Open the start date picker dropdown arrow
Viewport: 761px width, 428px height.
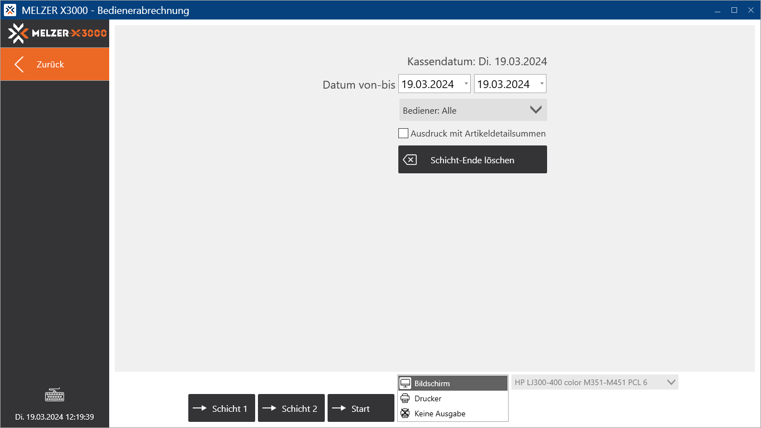466,84
